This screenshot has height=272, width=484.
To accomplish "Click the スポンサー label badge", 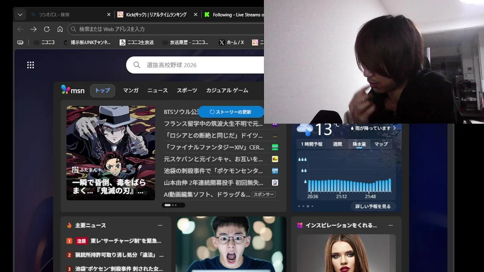I will [264, 195].
